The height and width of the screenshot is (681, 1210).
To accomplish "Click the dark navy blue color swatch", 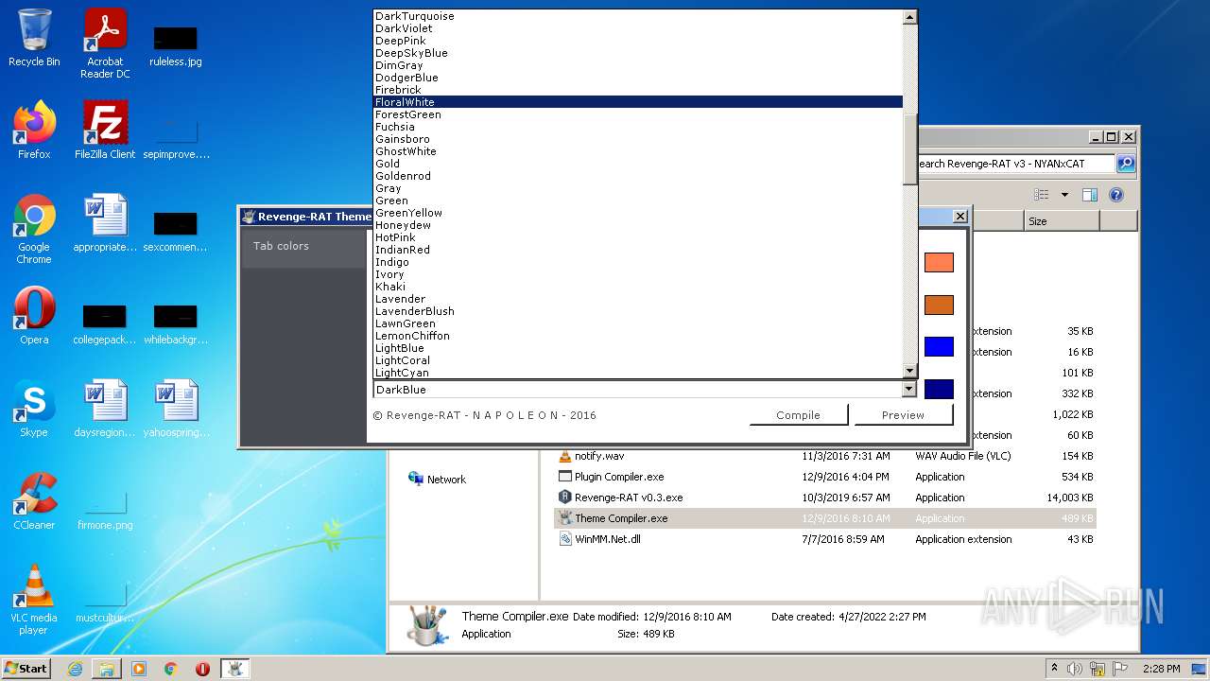I will pos(939,389).
